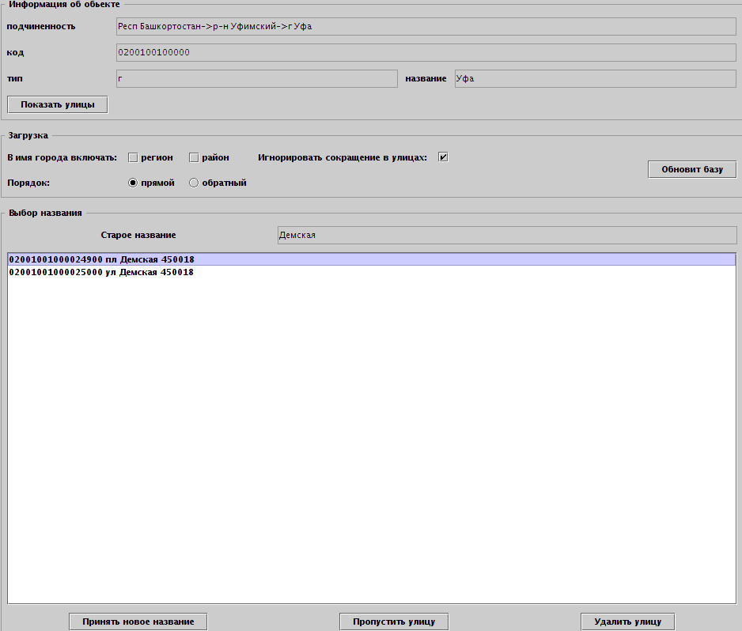Click the "подчиненность" text field
This screenshot has height=631, width=742.
click(x=426, y=26)
